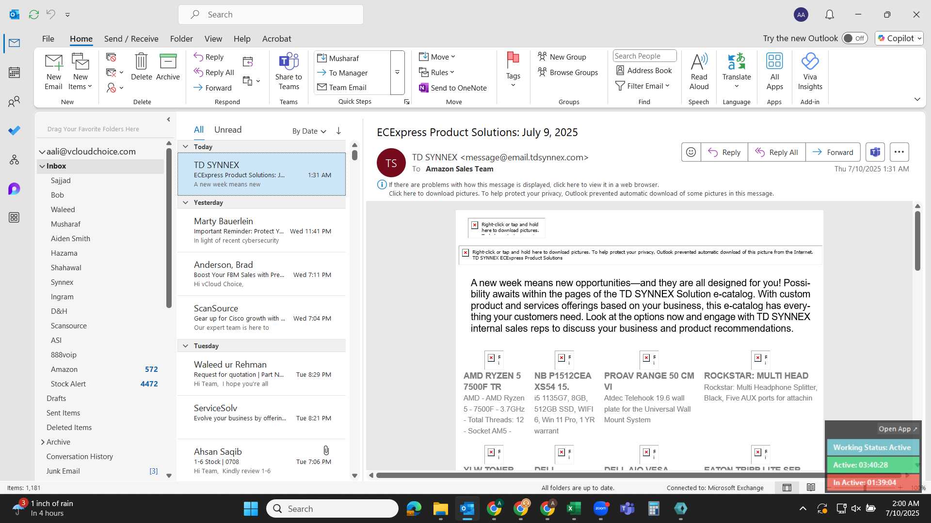Image resolution: width=931 pixels, height=523 pixels.
Task: Open Waleed ur Rehman quotation email
Action: 261,374
